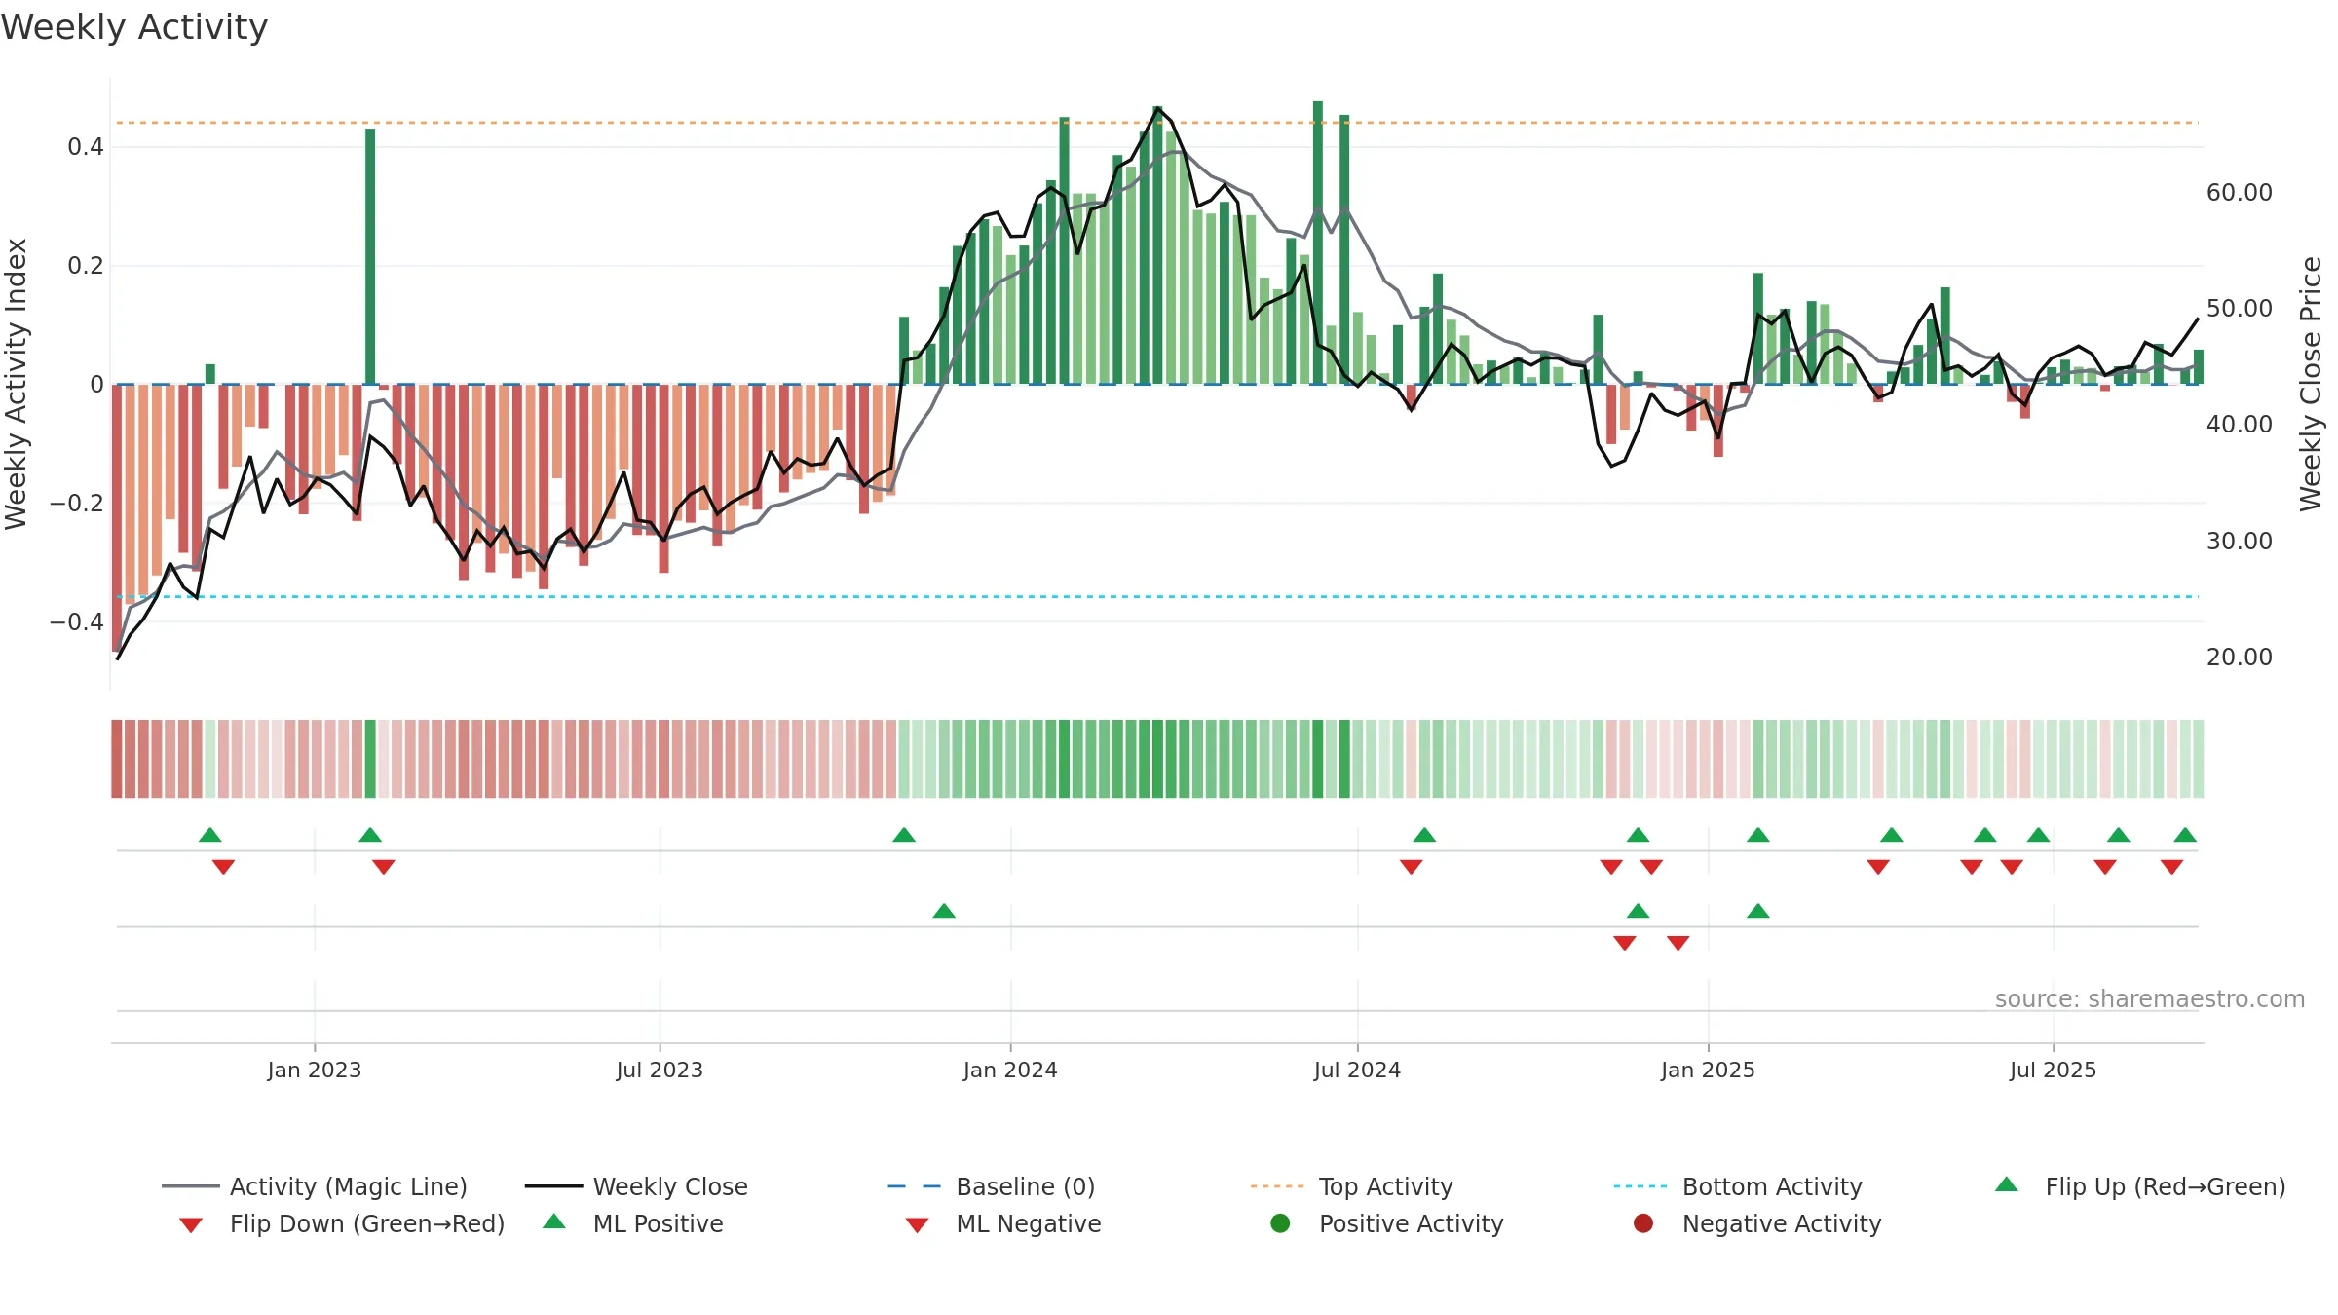Toggle the Flip Down (Green→Red) legend entry
This screenshot has height=1315, width=2338.
342,1223
